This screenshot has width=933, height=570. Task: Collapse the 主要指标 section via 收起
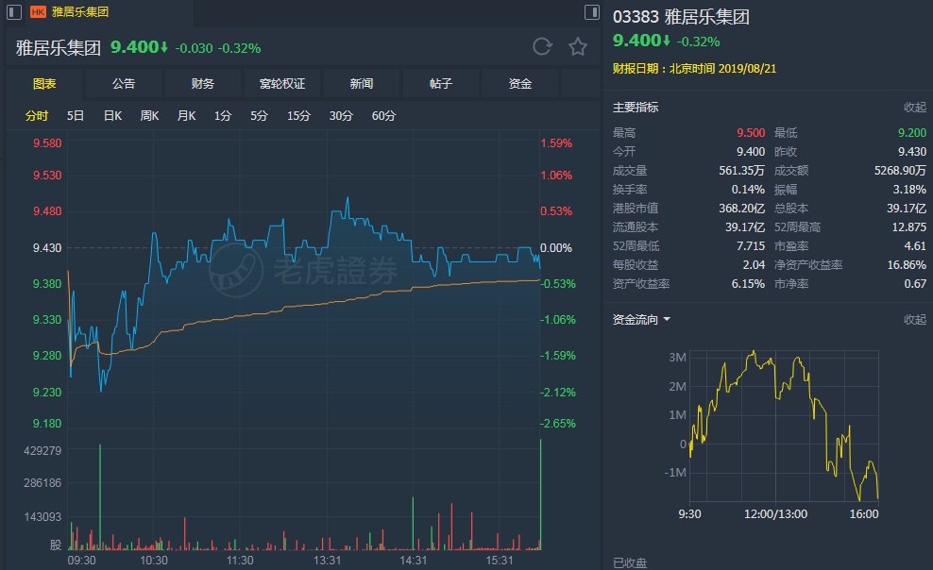point(914,108)
